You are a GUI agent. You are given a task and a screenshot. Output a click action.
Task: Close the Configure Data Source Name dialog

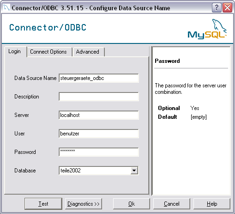(227, 7)
